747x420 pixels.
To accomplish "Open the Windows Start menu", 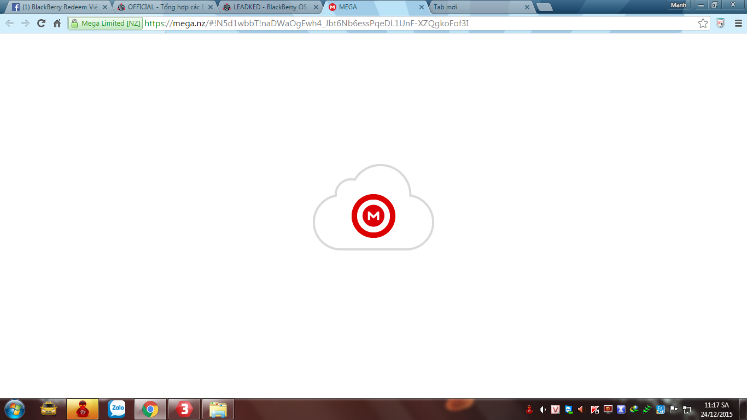I will tap(14, 409).
